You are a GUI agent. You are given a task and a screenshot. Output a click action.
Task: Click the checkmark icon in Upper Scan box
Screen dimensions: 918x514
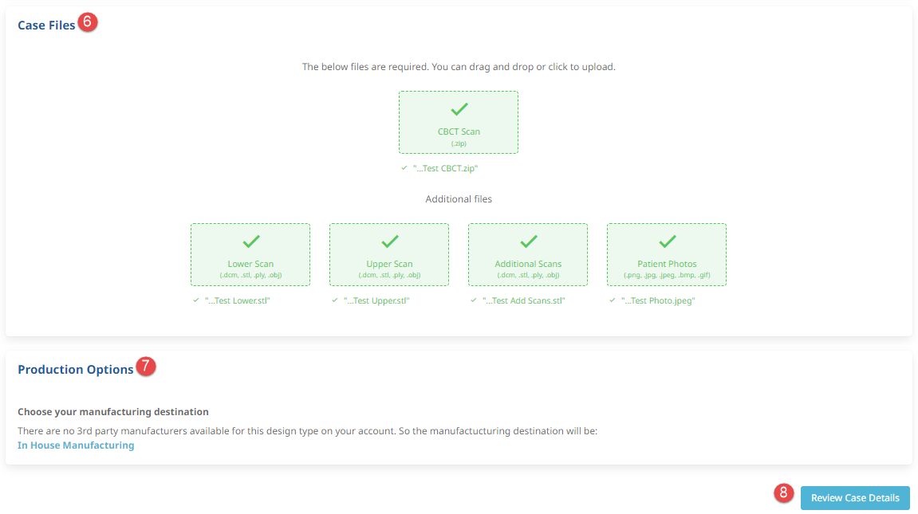click(389, 241)
